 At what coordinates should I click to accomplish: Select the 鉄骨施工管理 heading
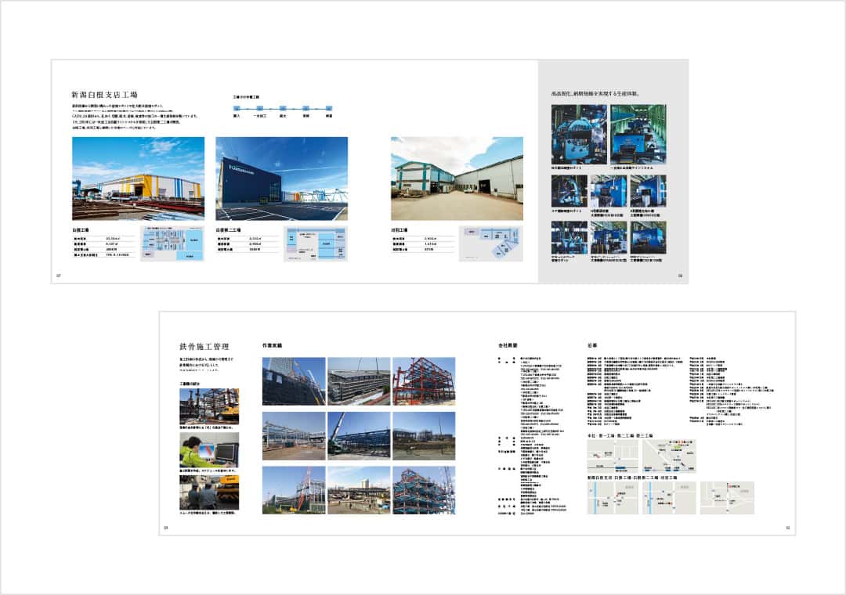[204, 345]
